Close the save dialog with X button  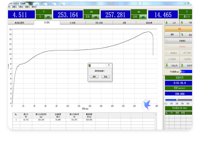pos(108,65)
